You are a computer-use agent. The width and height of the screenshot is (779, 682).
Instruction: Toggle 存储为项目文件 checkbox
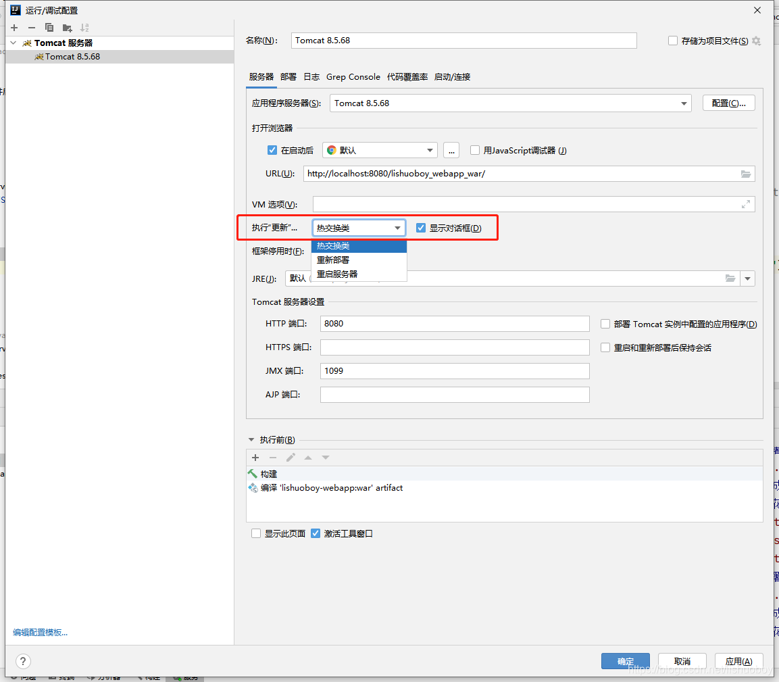(x=673, y=41)
